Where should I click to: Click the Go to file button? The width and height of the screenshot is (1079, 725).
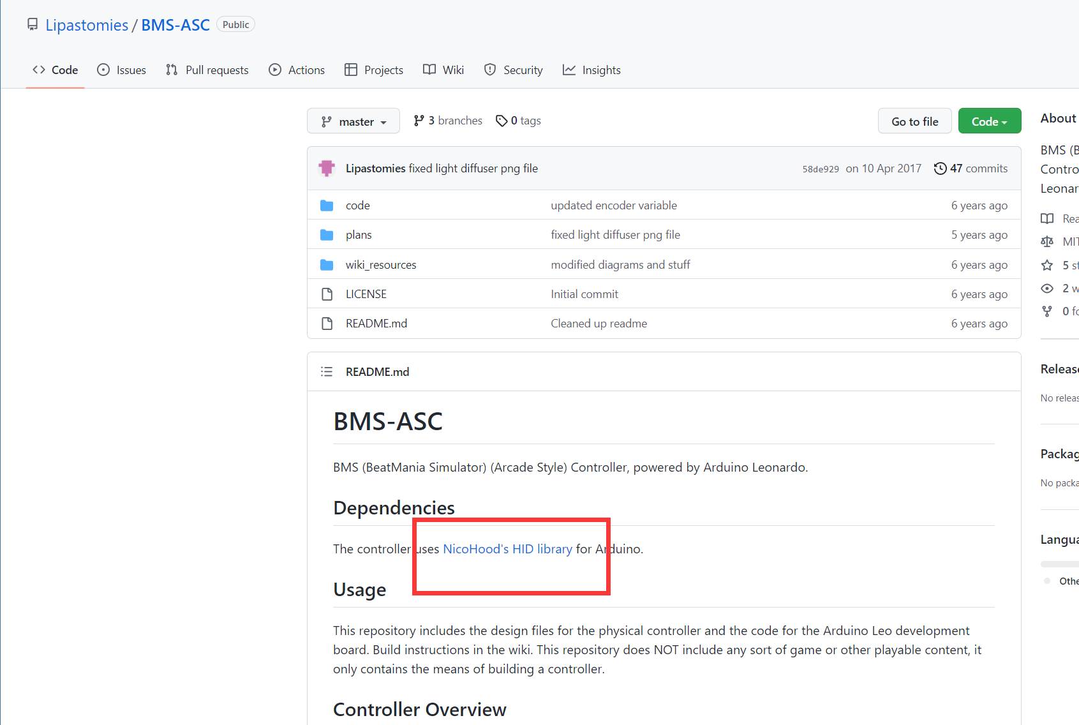click(914, 121)
